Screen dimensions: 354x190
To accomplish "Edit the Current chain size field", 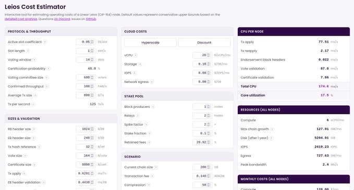I will click(x=202, y=167).
